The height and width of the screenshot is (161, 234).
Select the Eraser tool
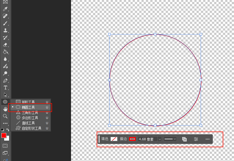click(x=5, y=45)
